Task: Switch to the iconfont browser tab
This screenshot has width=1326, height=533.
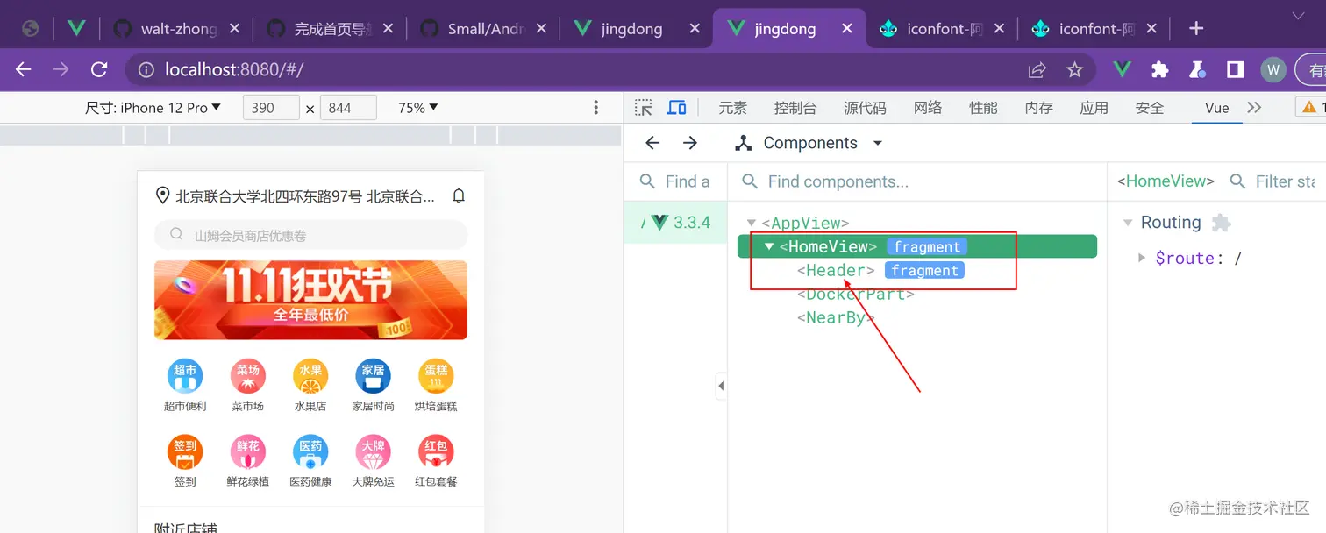Action: point(940,27)
